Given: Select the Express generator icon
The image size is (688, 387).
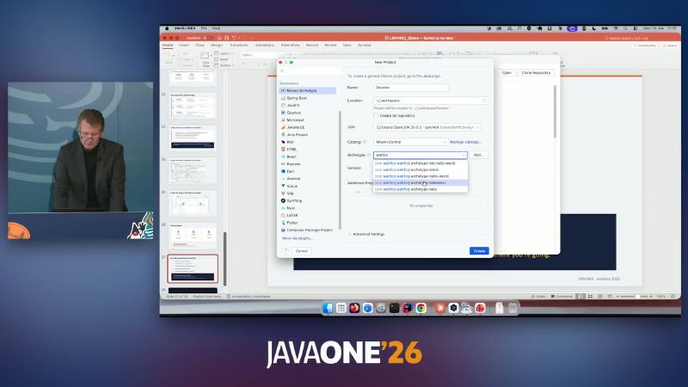Looking at the screenshot, I should pos(283,163).
